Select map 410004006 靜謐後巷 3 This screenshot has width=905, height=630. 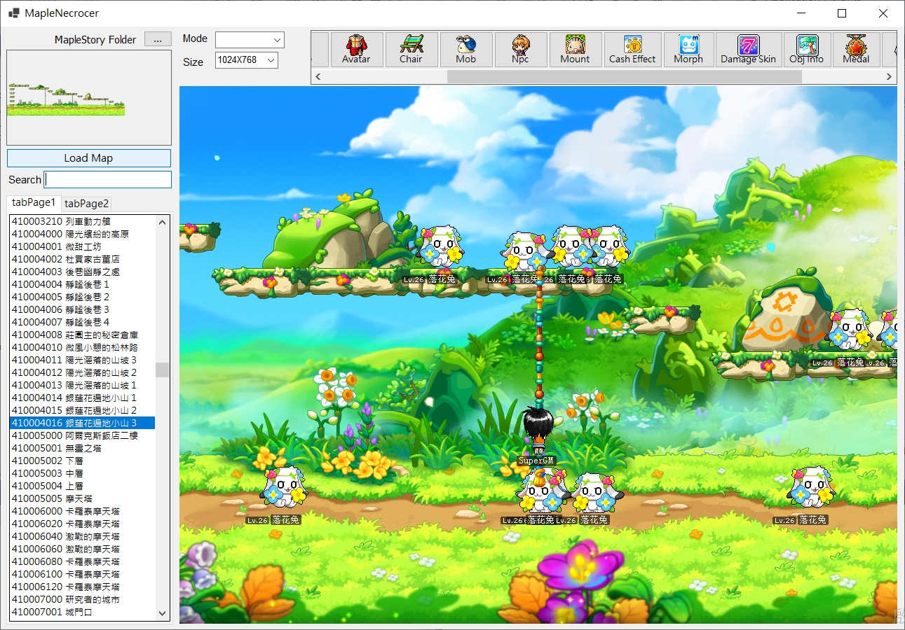82,309
